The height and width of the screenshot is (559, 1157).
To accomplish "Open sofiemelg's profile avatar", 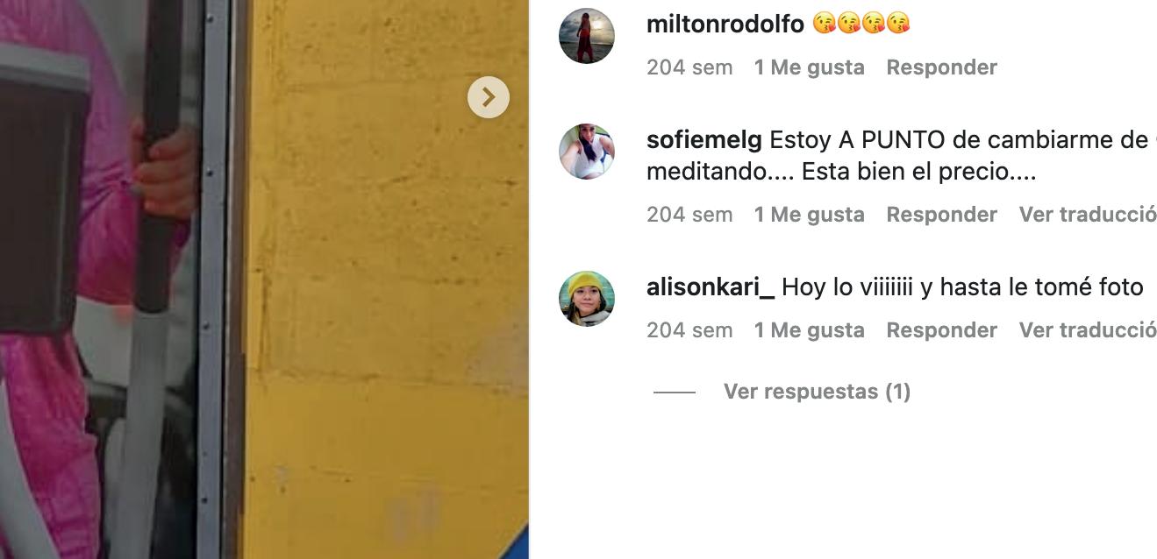I will pyautogui.click(x=587, y=152).
